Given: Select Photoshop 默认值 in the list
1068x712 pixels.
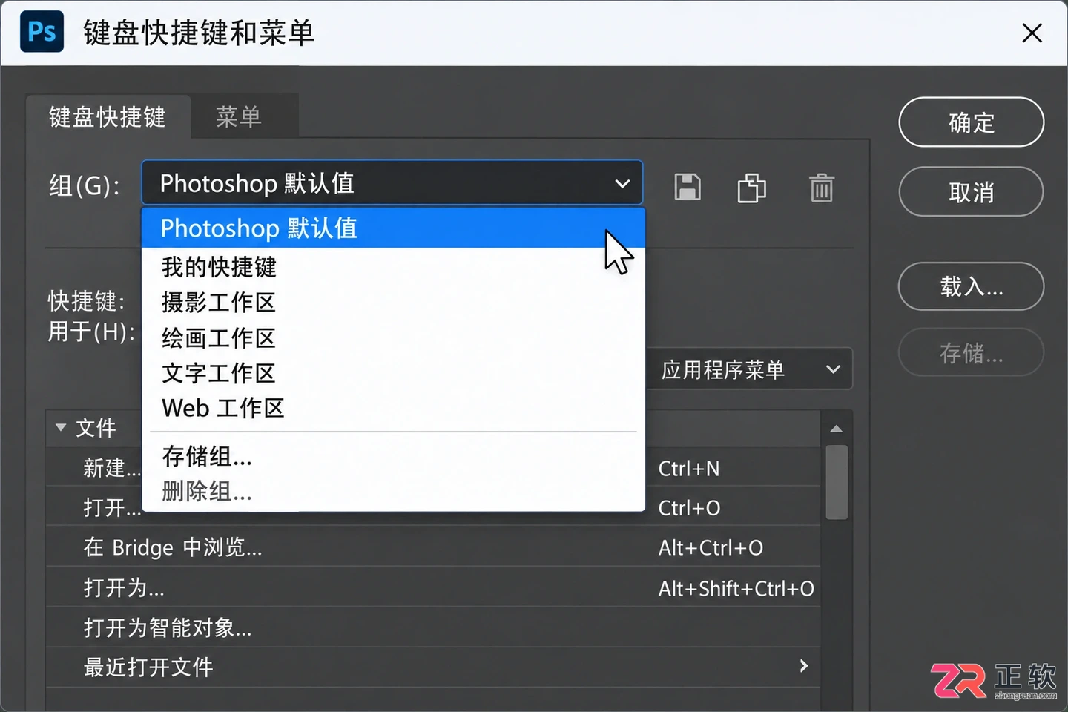Looking at the screenshot, I should [393, 228].
